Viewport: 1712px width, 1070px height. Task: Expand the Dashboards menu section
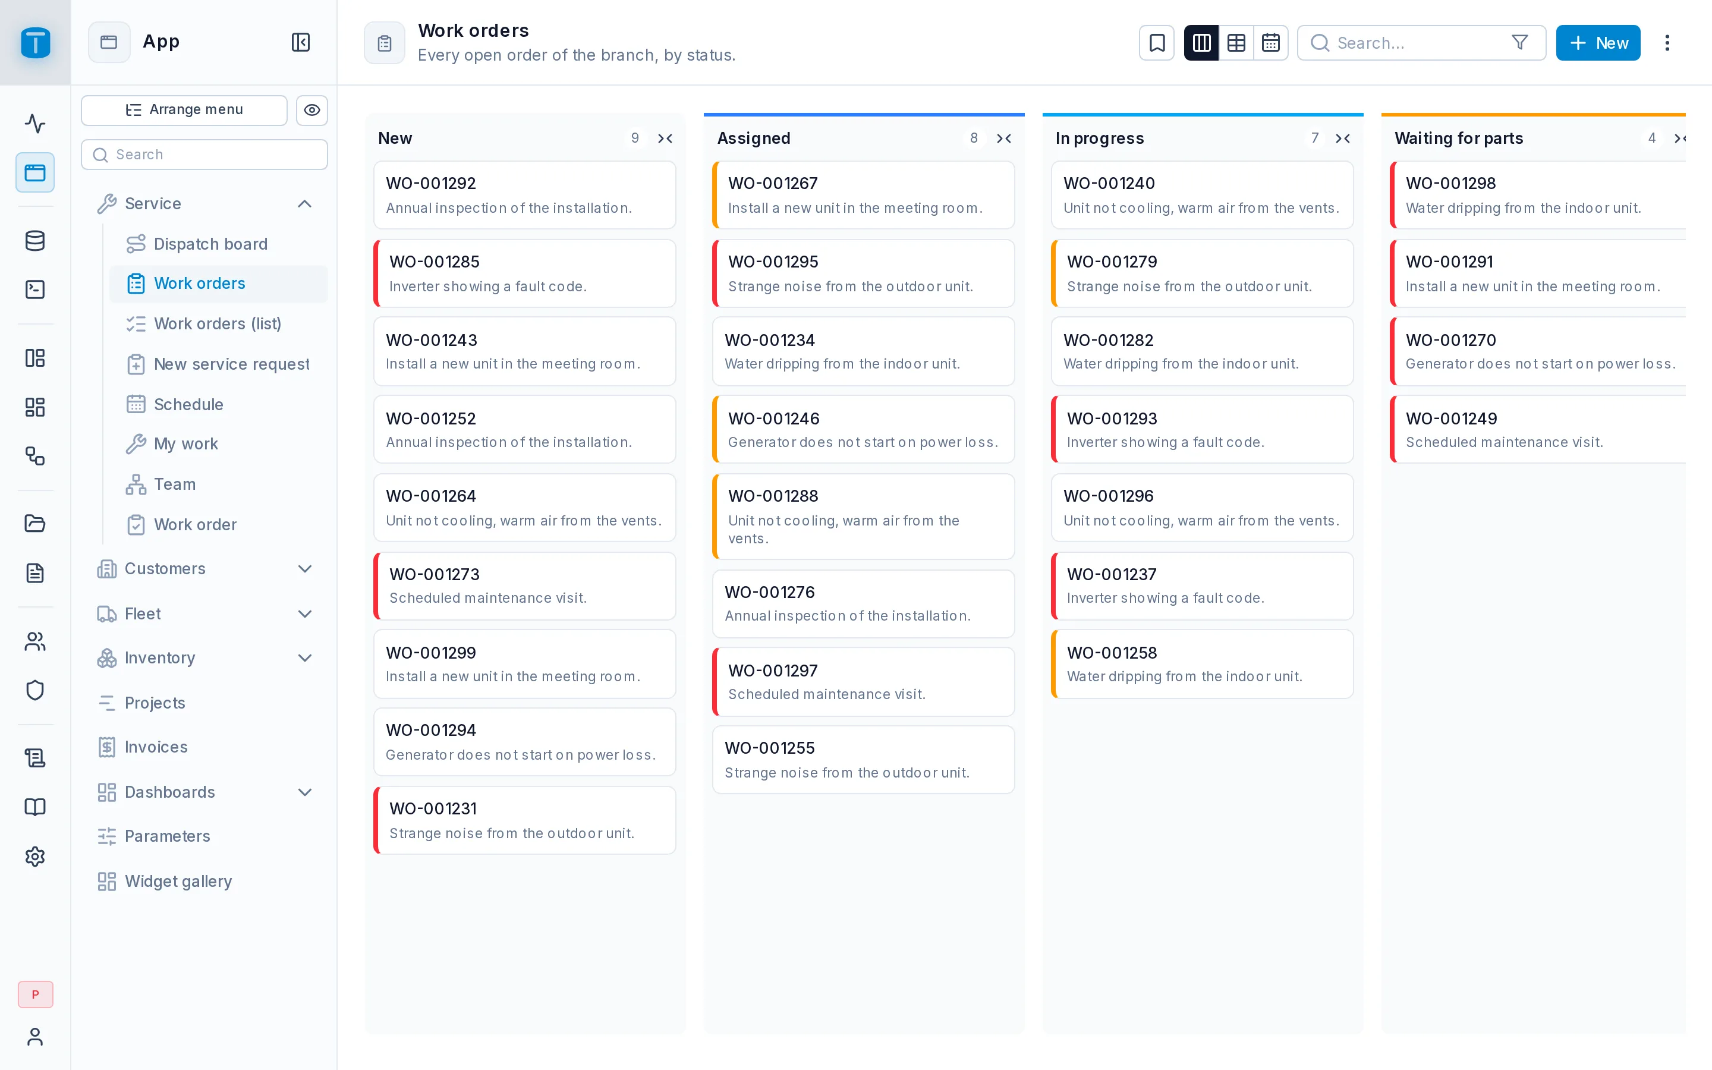(x=304, y=792)
